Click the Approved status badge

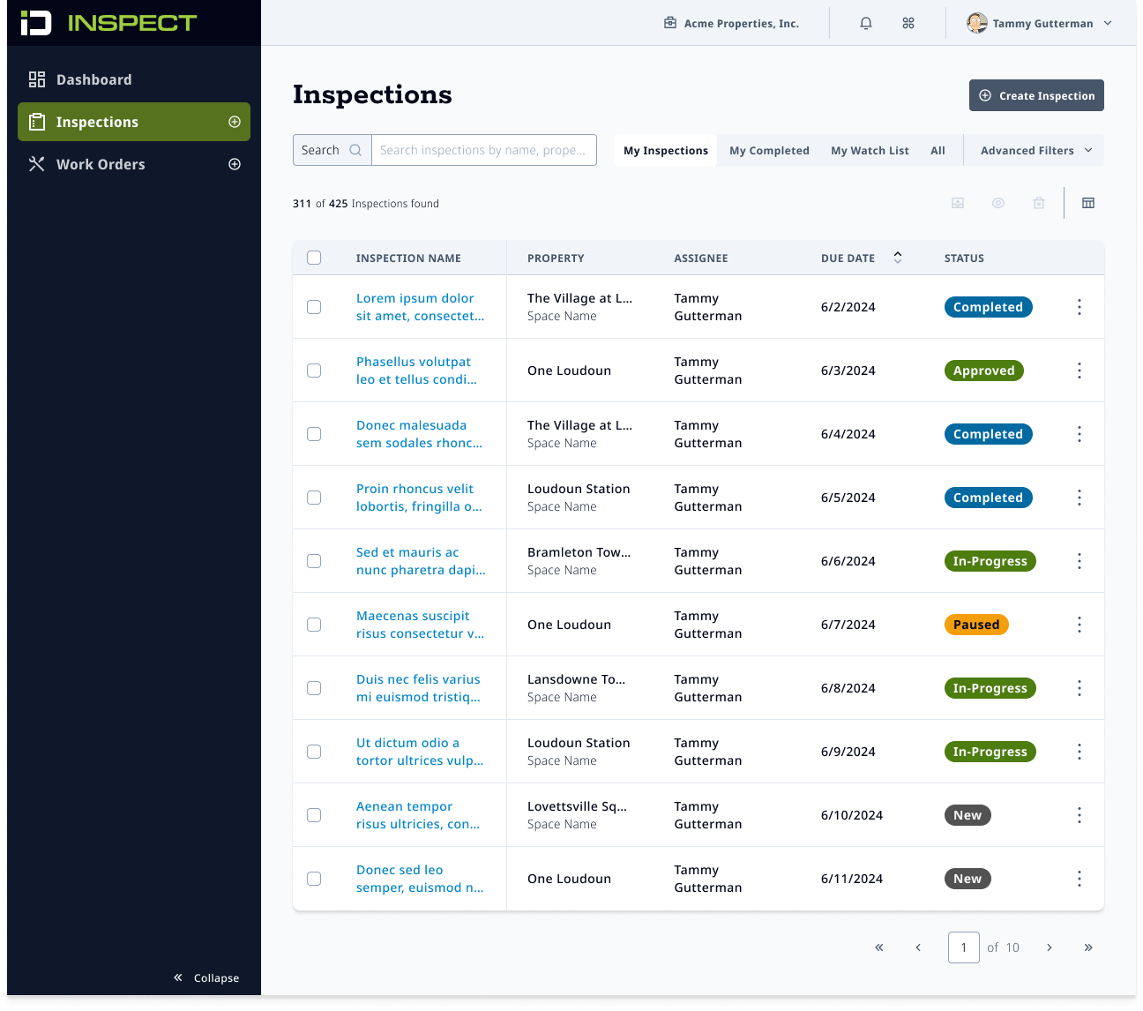tap(983, 371)
